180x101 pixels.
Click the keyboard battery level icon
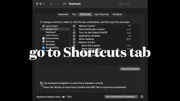pos(64,97)
